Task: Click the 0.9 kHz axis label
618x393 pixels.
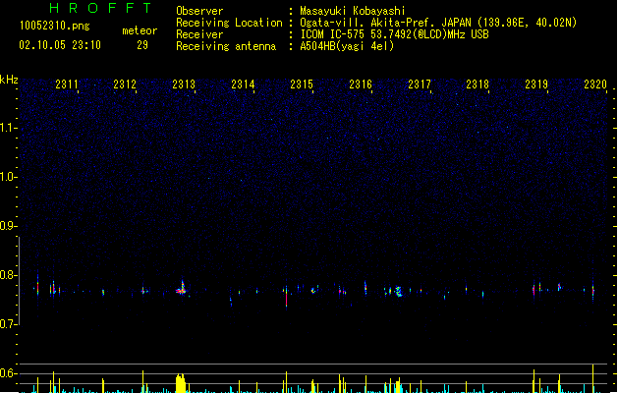Action: click(x=9, y=226)
